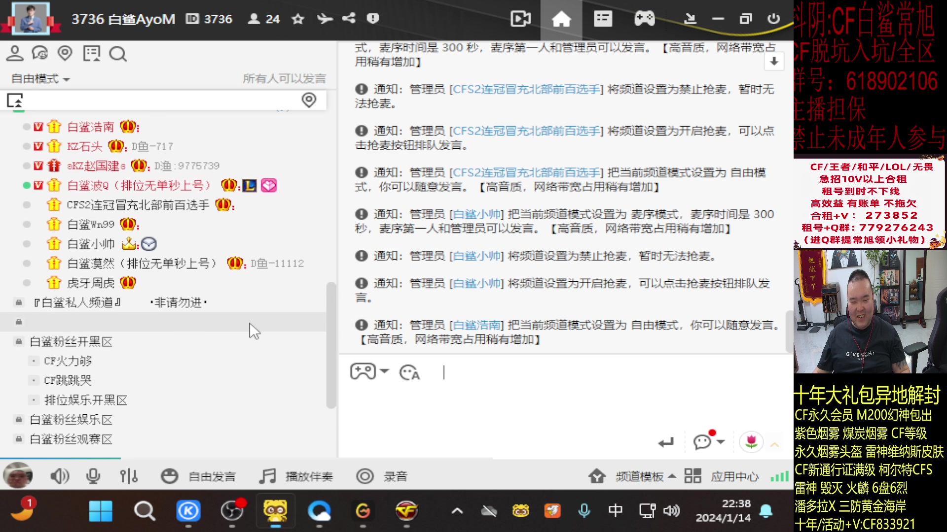The width and height of the screenshot is (947, 532).
Task: Open the channel search magnifier
Action: point(118,53)
